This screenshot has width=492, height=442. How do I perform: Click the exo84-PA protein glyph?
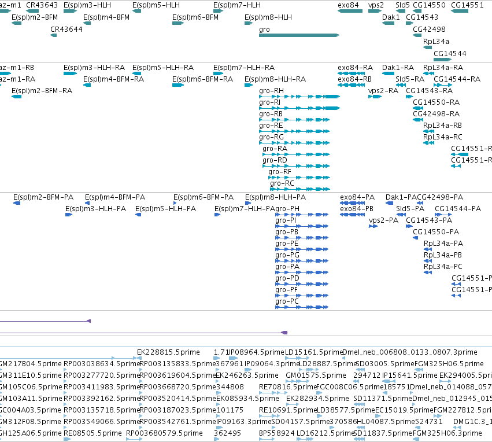click(352, 203)
